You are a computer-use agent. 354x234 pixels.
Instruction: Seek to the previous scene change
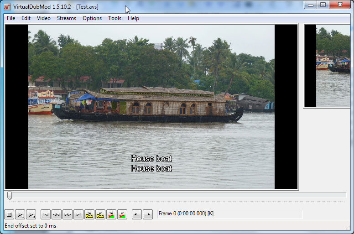111,214
